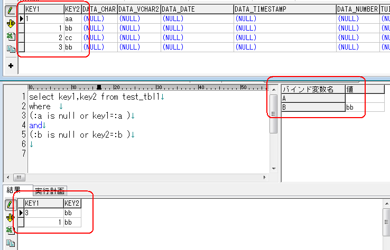
Task: Click the Excel export icon in results panel
Action: click(10, 230)
